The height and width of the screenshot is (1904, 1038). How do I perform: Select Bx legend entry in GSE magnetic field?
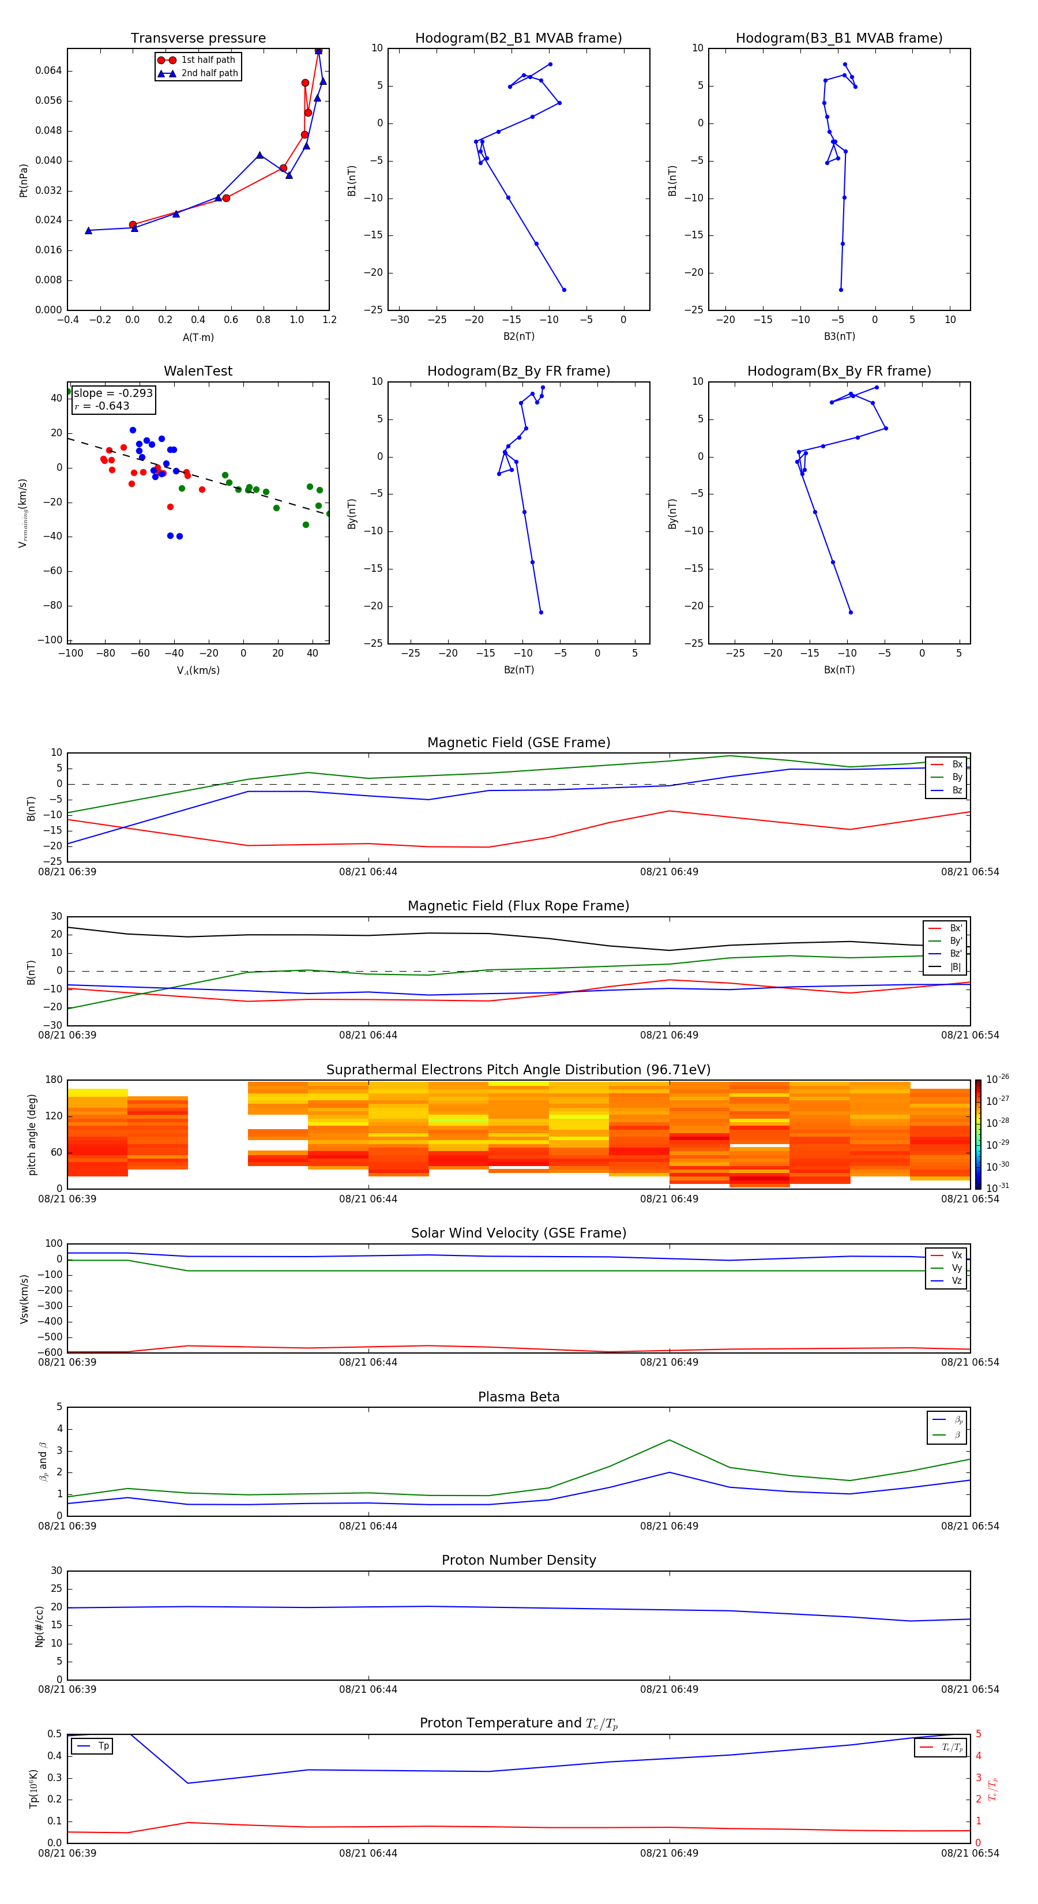pyautogui.click(x=946, y=764)
